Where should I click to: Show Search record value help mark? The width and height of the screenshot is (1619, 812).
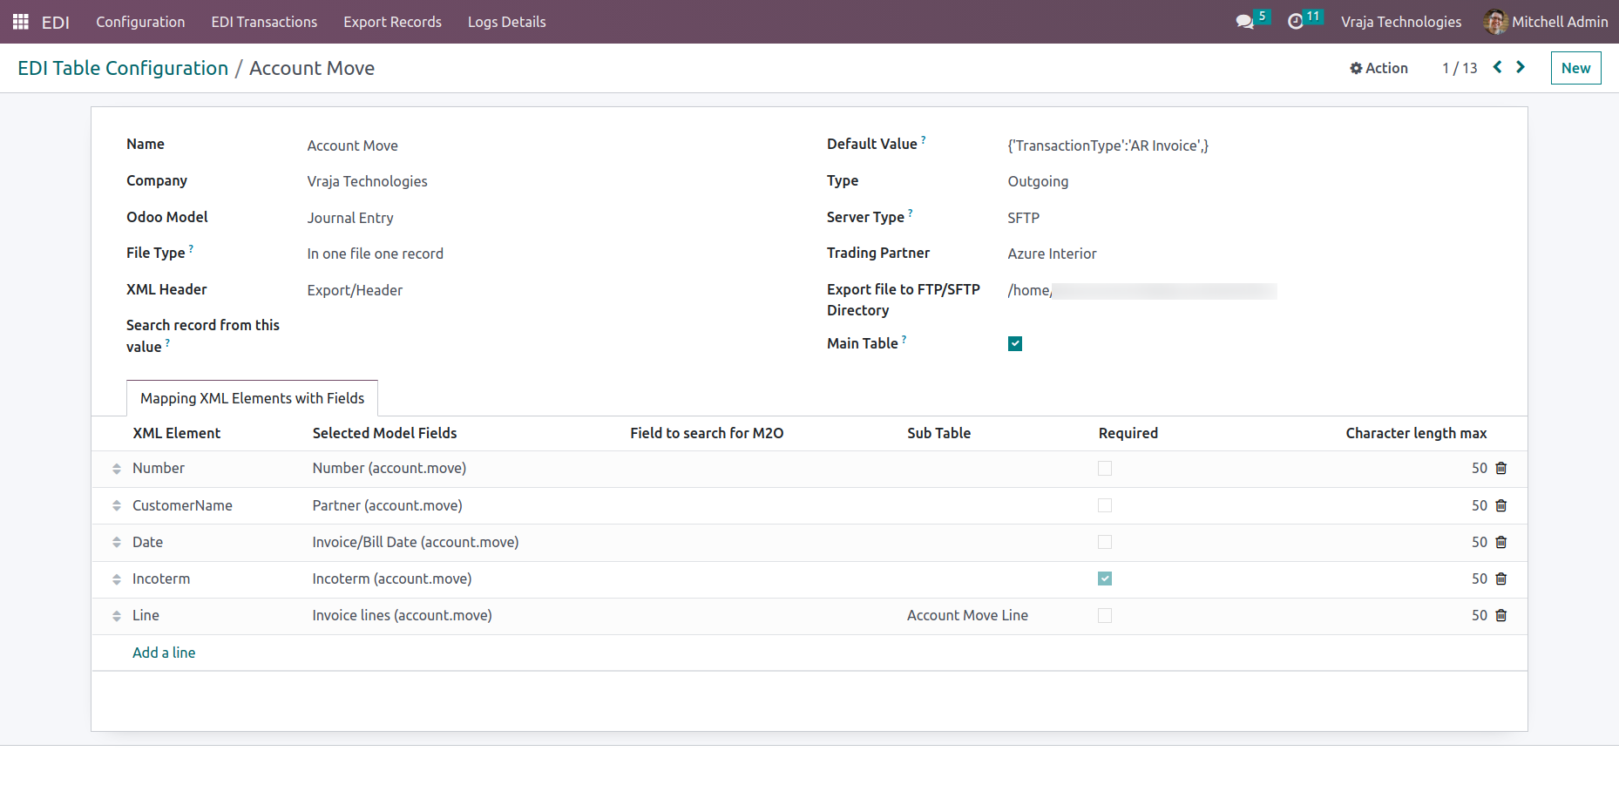coord(167,342)
